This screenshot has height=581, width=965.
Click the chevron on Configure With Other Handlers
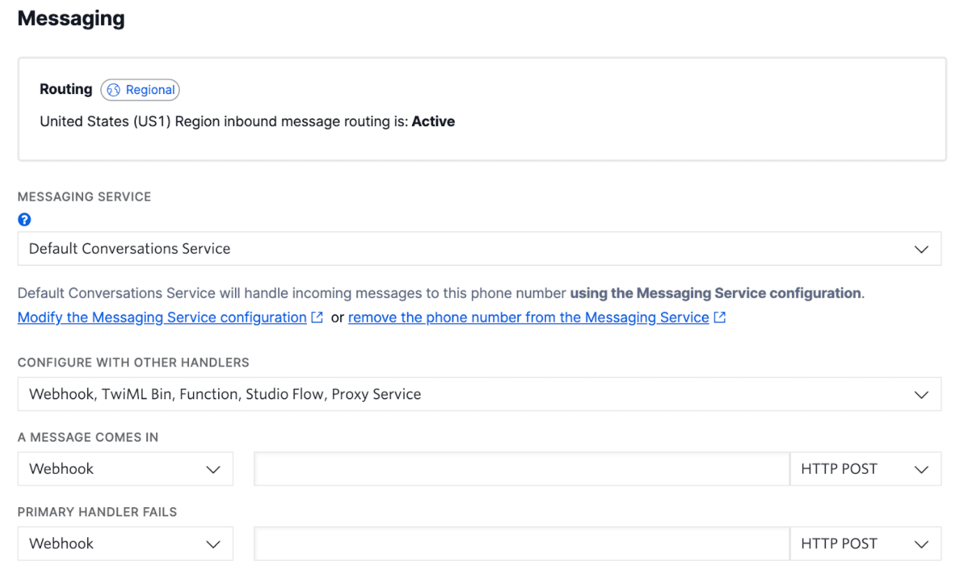(921, 394)
